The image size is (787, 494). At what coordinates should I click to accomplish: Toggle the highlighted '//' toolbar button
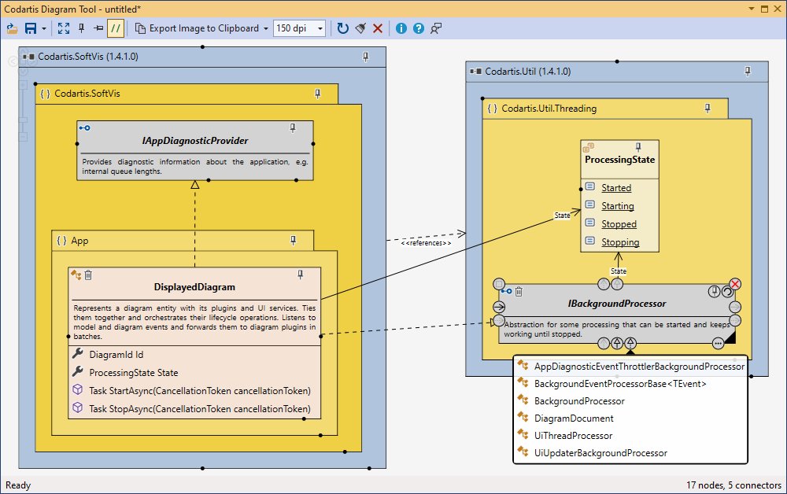(116, 28)
